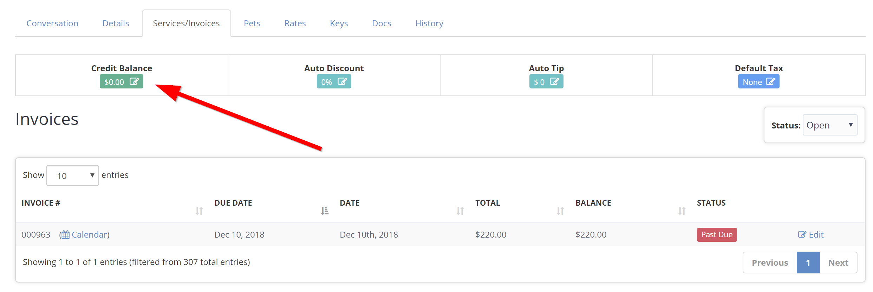Open the Rates tab

click(x=295, y=24)
